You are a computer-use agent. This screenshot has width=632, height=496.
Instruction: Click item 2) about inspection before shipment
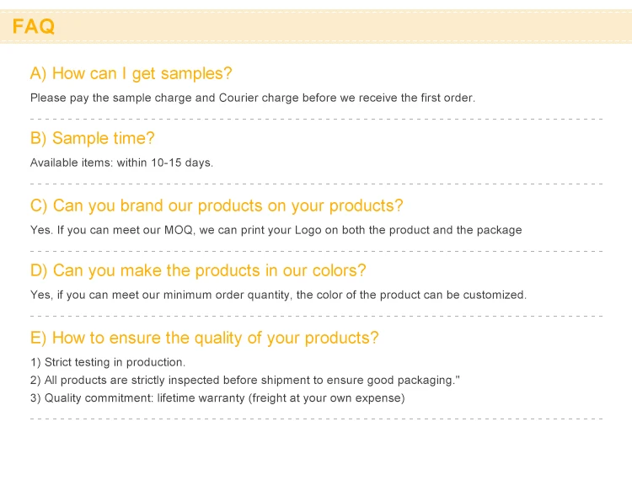(x=244, y=381)
